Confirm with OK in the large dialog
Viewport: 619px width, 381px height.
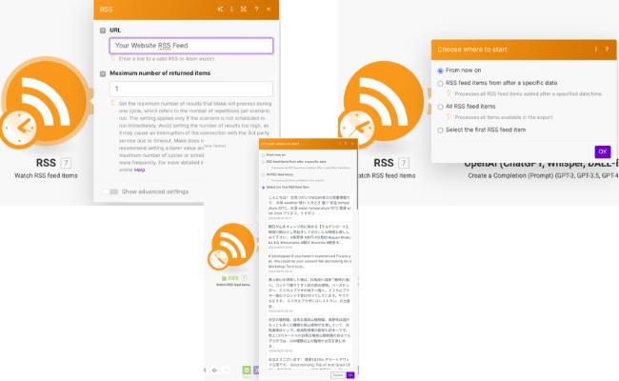pos(603,151)
